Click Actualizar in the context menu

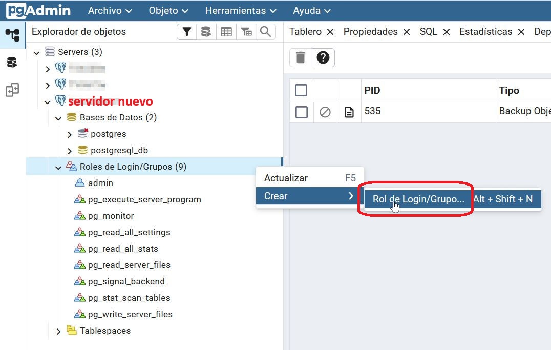point(286,178)
